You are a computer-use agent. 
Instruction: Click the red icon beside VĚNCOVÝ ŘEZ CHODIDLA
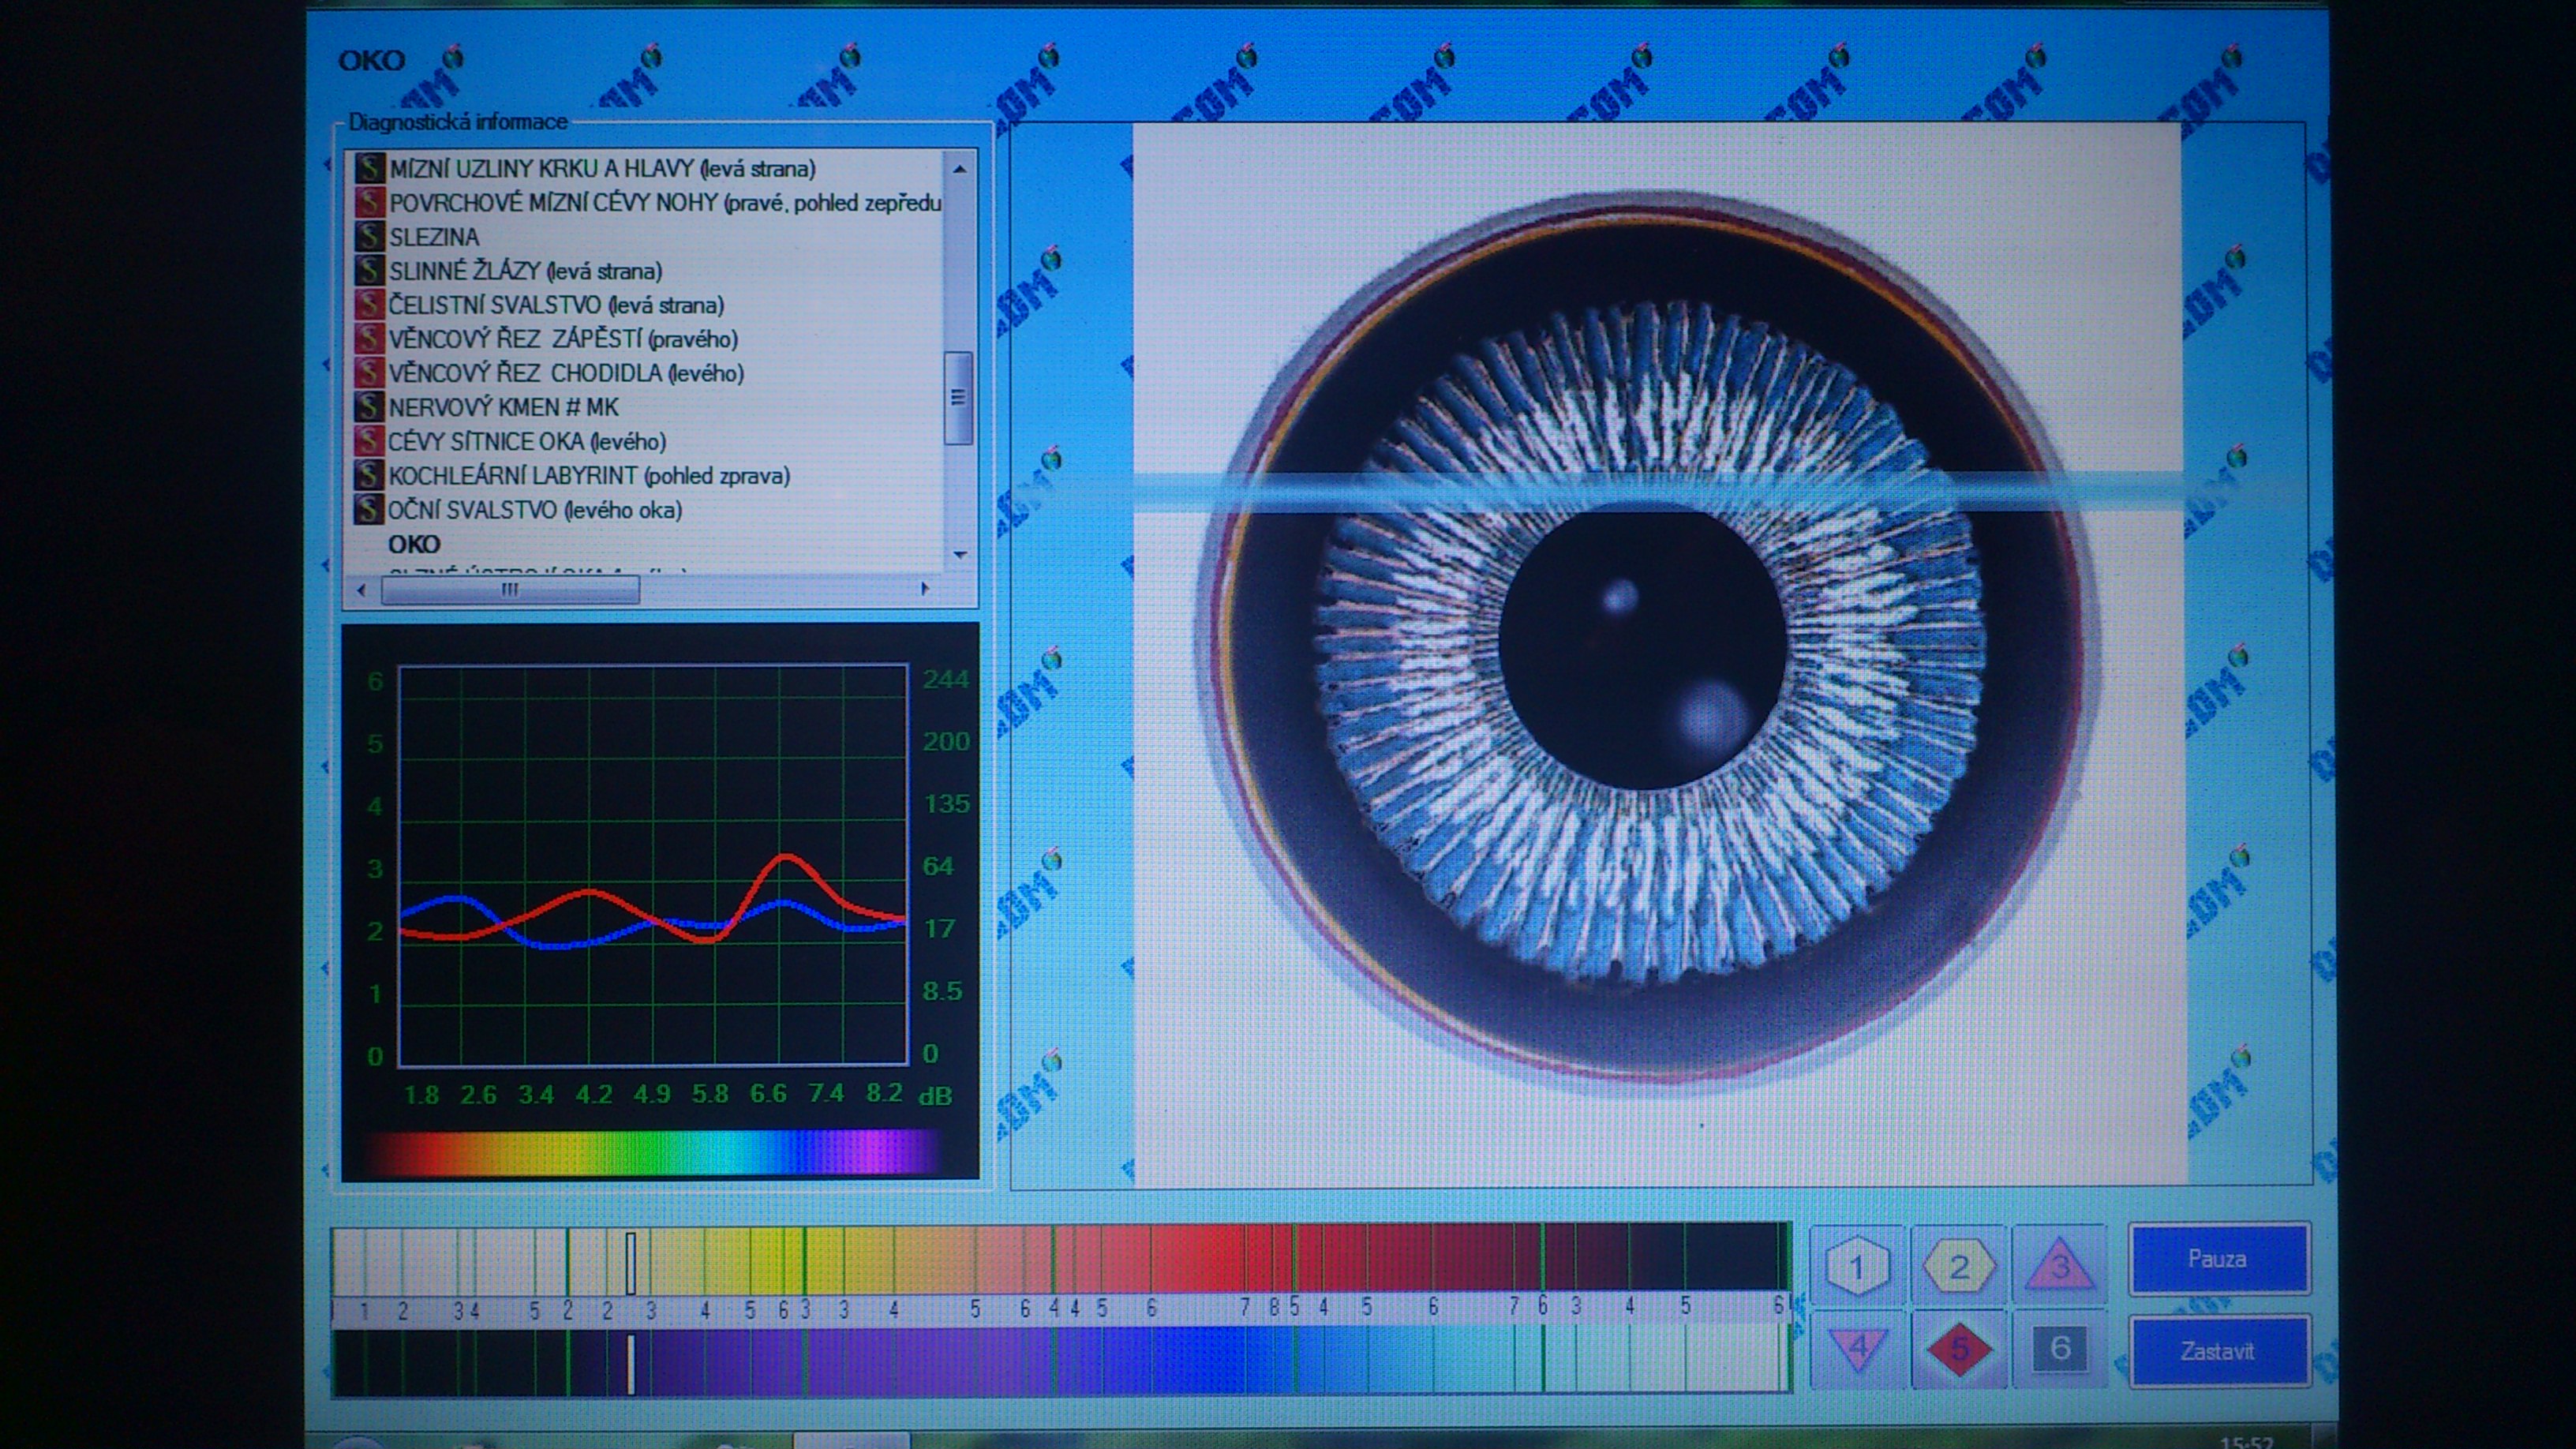tap(369, 372)
